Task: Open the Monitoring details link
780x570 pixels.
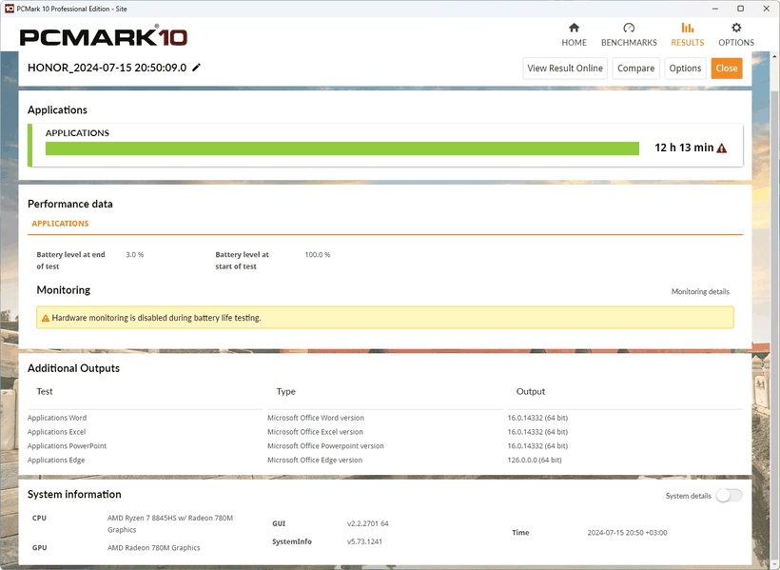Action: pyautogui.click(x=700, y=292)
